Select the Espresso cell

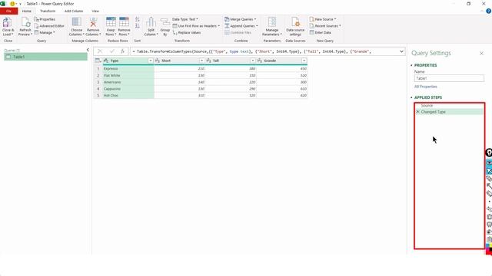[x=128, y=68]
